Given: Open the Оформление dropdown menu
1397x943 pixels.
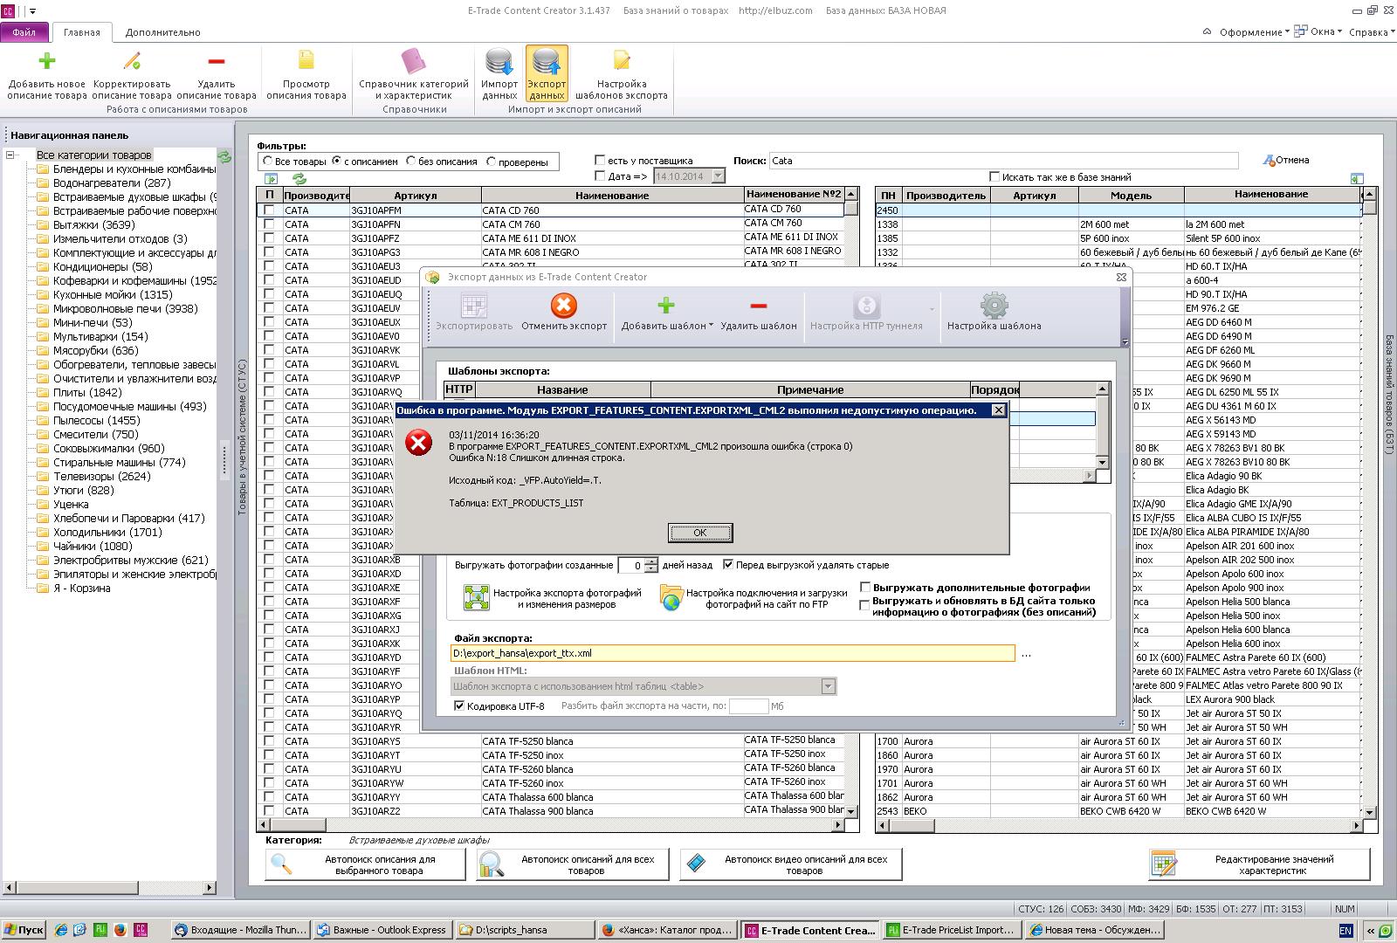Looking at the screenshot, I should click(1254, 32).
